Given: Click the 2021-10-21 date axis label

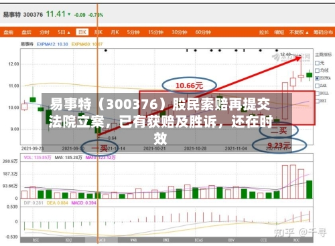Looking at the screenshot, I should click(155, 148).
